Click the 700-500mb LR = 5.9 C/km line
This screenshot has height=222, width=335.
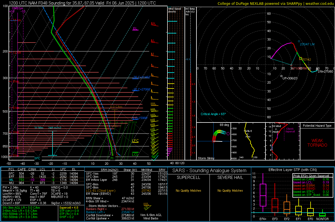click(x=20, y=217)
